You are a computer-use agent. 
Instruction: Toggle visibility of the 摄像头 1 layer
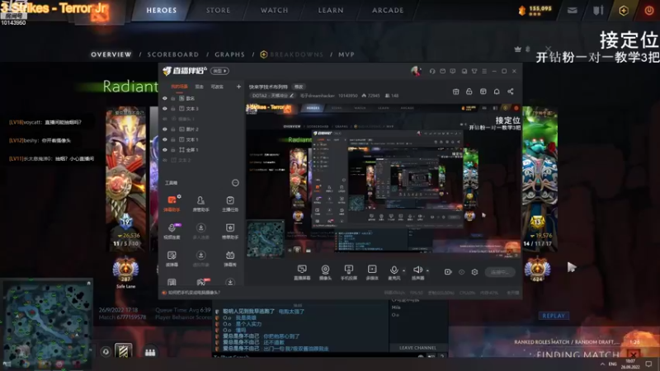coord(164,119)
